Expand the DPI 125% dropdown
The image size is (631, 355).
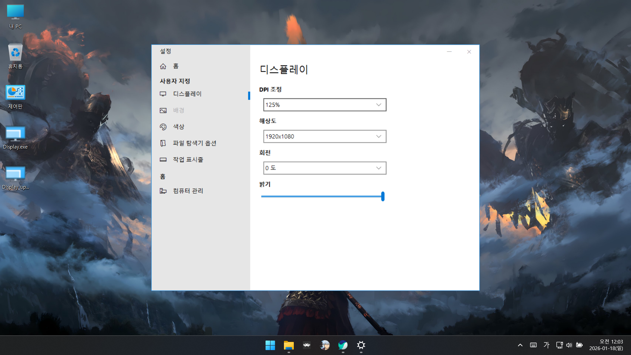coord(324,105)
